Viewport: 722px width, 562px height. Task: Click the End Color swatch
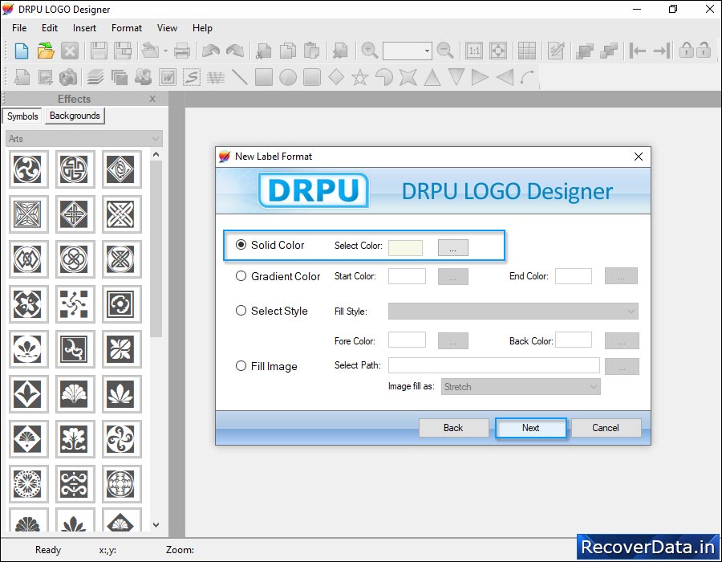click(574, 276)
